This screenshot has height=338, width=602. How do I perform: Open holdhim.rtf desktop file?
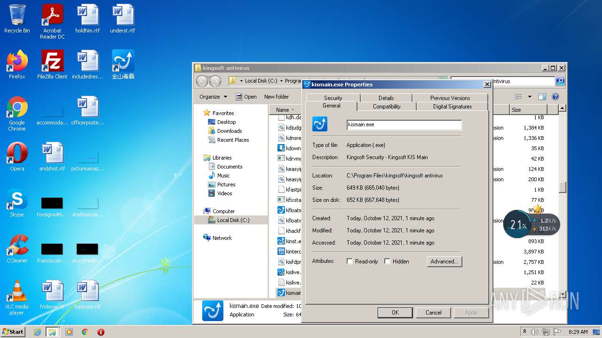(87, 19)
